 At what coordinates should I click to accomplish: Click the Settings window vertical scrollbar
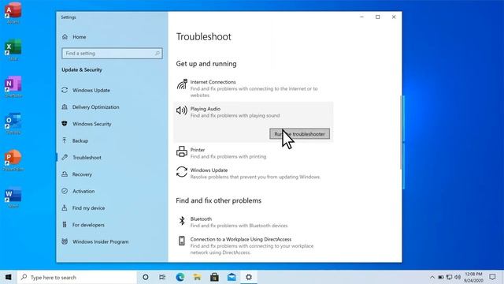tap(401, 132)
